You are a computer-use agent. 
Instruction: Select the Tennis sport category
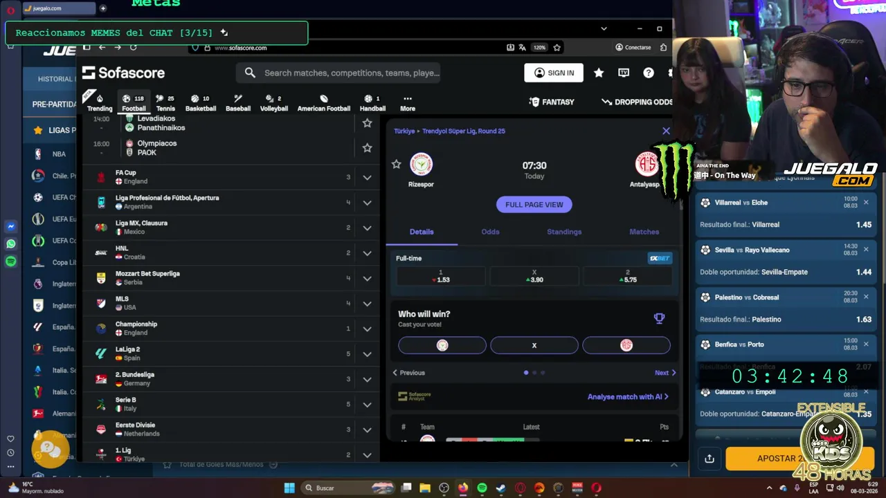point(165,103)
